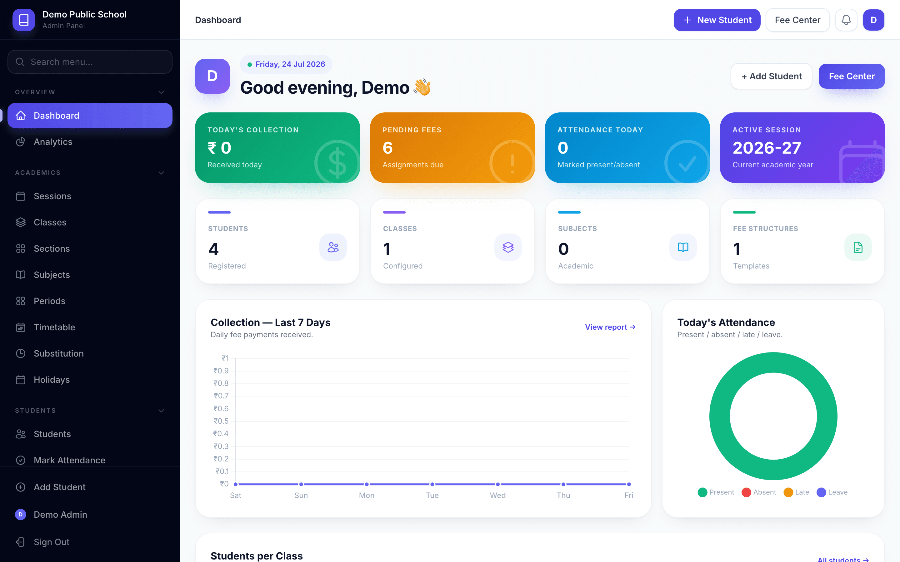Open Subjects in sidebar menu

tap(90, 275)
